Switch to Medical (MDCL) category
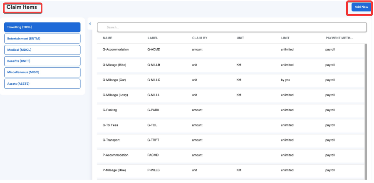This screenshot has height=183, width=374. point(42,50)
